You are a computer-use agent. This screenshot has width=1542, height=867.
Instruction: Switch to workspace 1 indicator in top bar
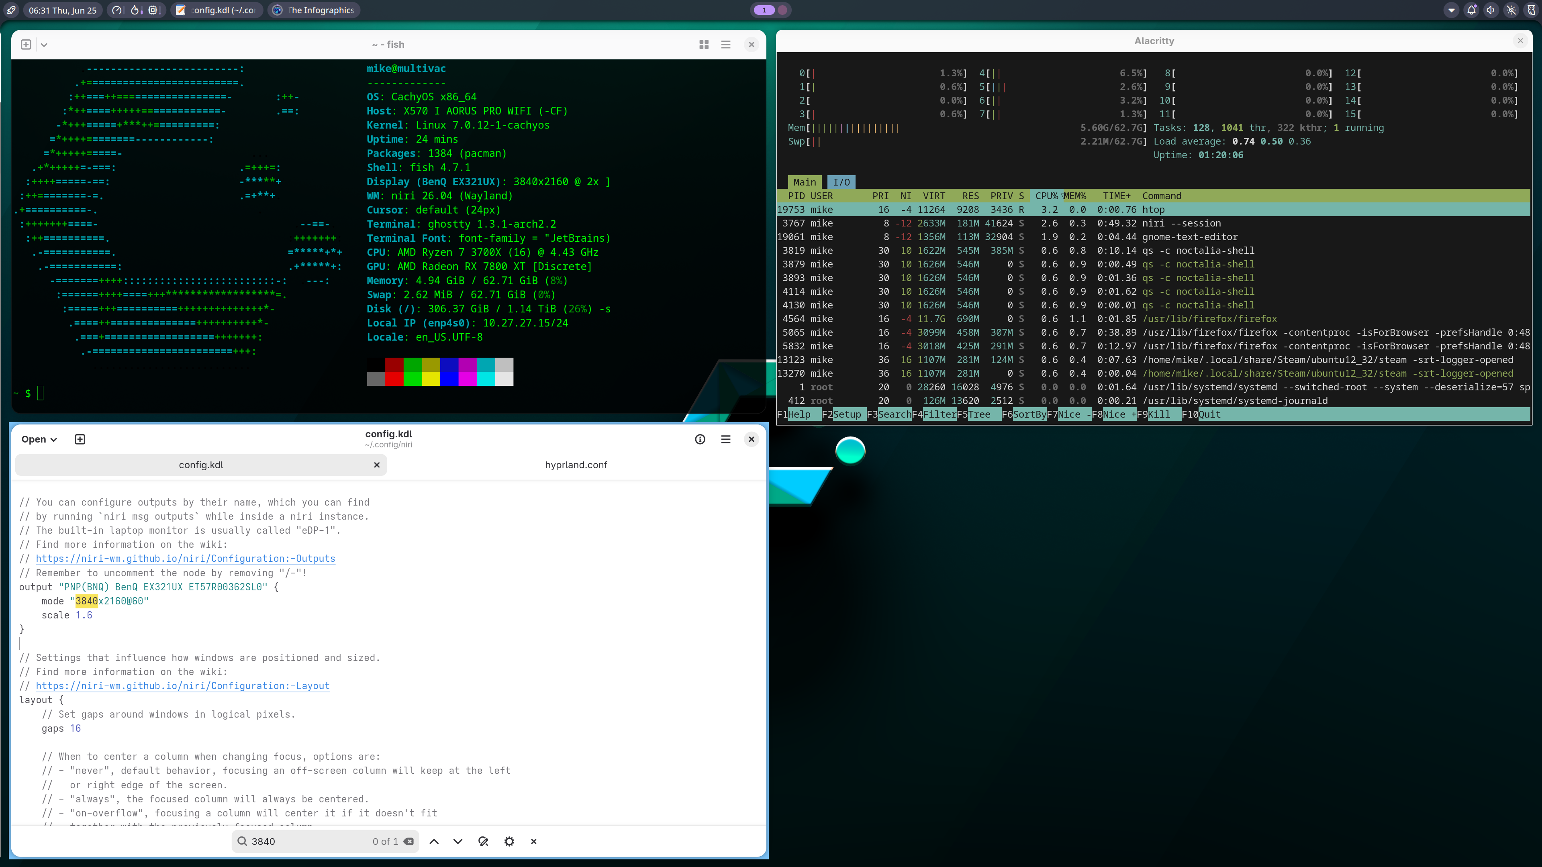click(x=764, y=10)
